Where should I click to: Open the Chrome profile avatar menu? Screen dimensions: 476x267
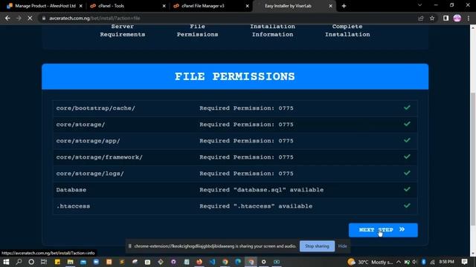tap(457, 18)
